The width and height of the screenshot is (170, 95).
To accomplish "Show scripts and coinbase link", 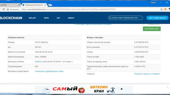I will click(147, 74).
